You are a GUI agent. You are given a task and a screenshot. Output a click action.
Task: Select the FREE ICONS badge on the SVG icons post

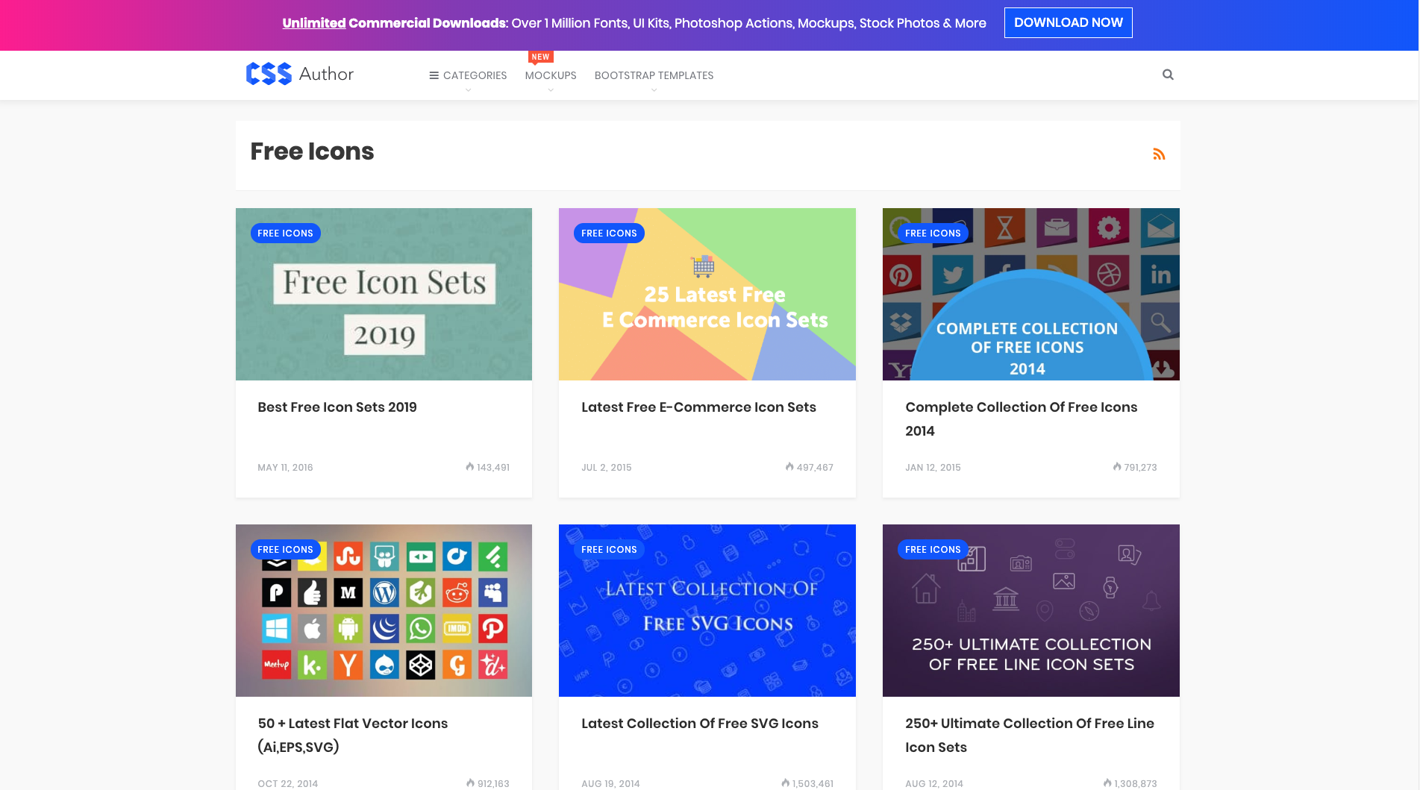pyautogui.click(x=609, y=549)
